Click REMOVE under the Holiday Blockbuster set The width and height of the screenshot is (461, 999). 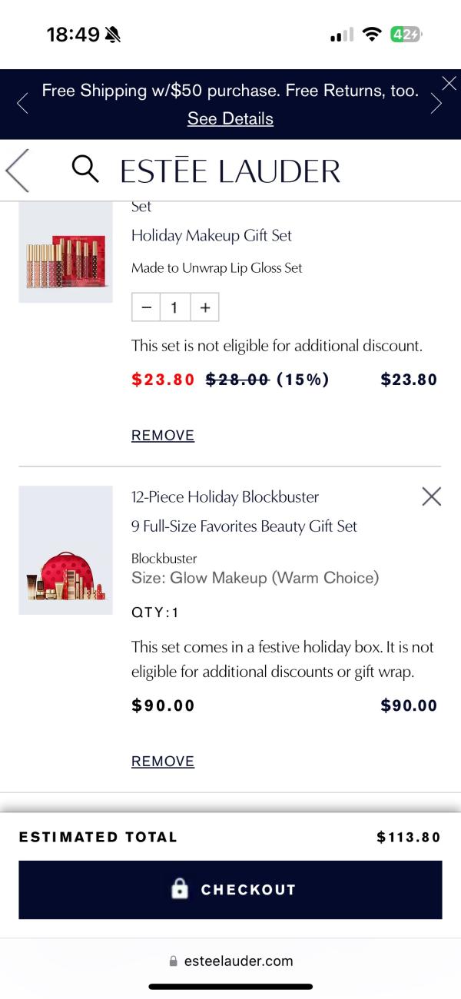163,761
